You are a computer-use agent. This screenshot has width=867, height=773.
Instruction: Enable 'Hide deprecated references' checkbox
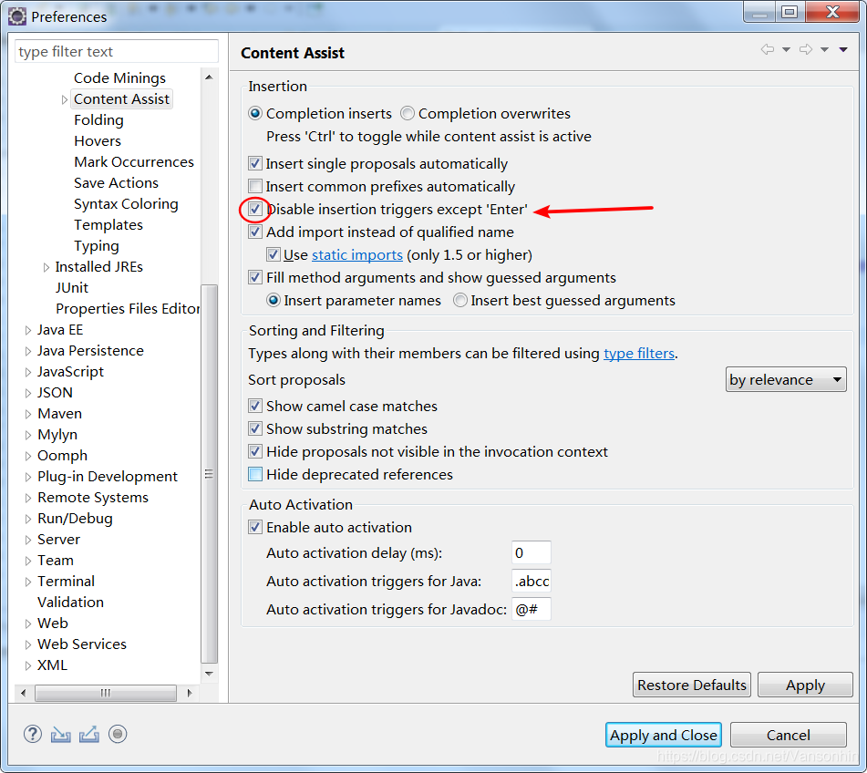tap(255, 474)
